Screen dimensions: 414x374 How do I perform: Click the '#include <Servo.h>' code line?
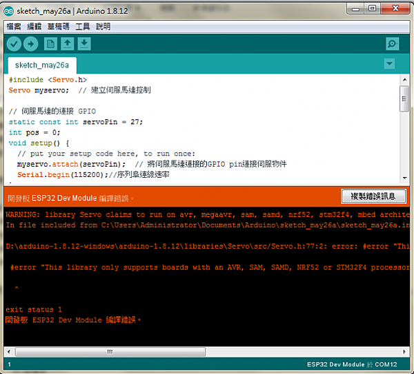[48, 80]
